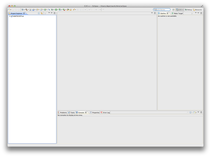Open the New wizard dropdown arrow
211x157 pixels.
[11, 10]
